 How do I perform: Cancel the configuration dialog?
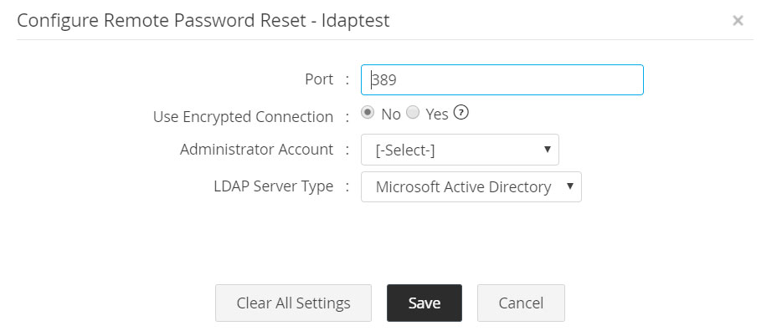(521, 303)
